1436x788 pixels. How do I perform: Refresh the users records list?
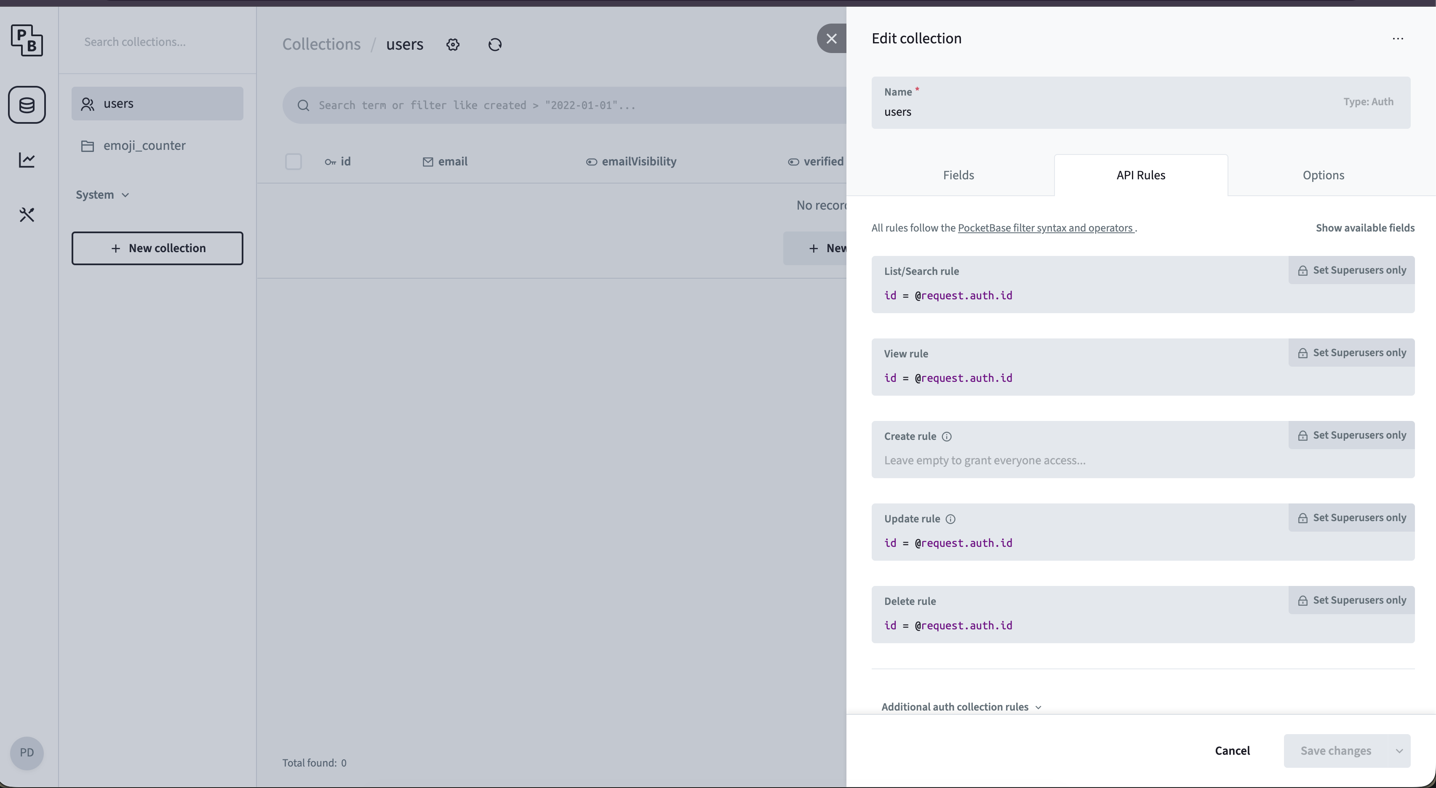coord(494,45)
